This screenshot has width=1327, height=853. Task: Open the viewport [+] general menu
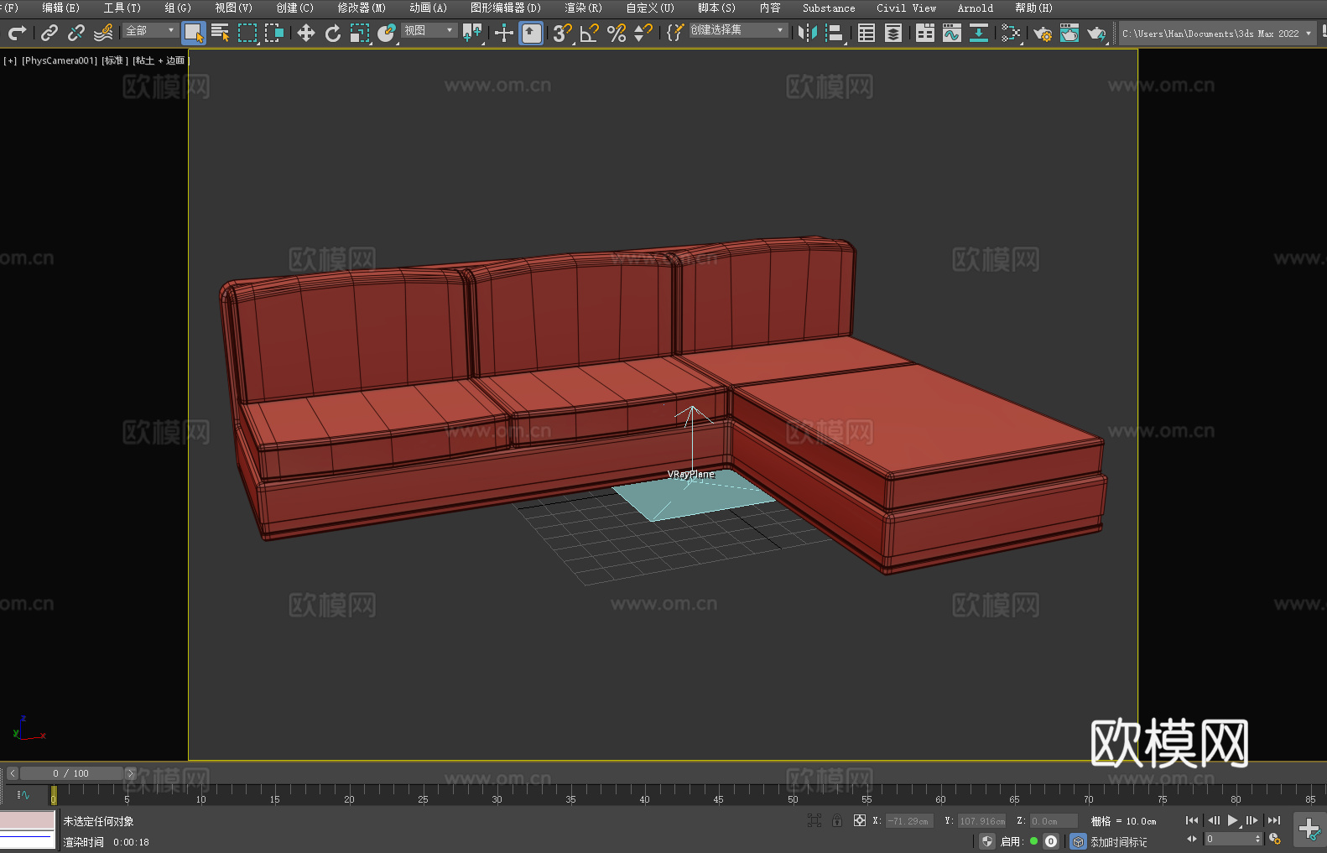10,60
